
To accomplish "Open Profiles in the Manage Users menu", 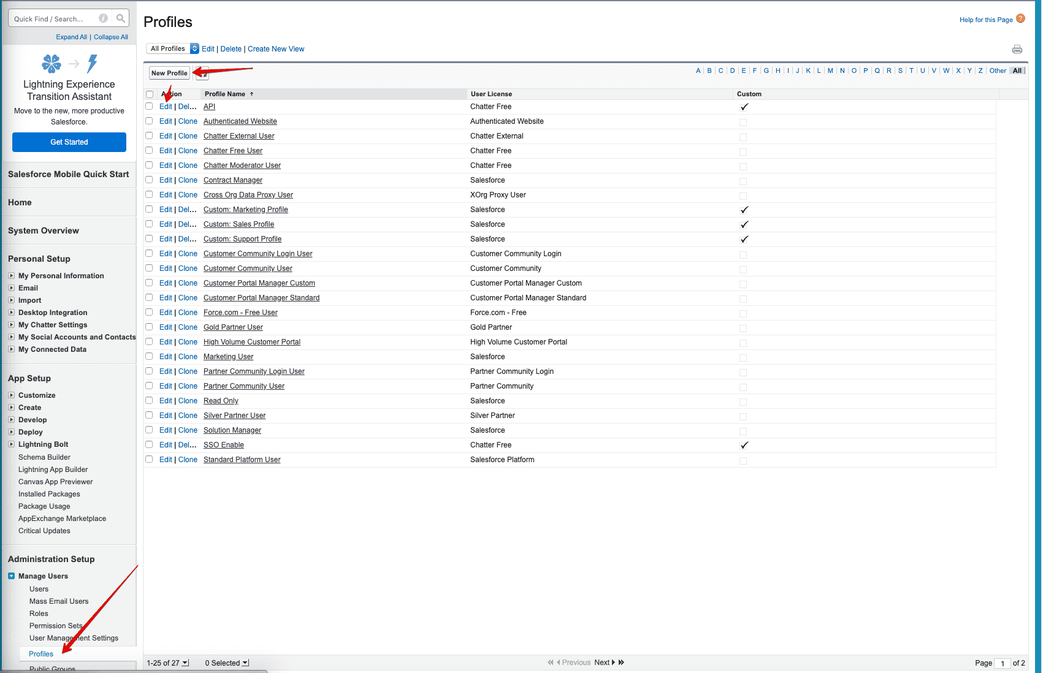I will point(41,654).
